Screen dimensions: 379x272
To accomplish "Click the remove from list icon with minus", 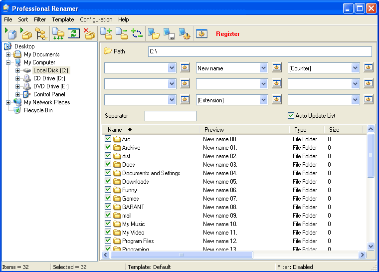I will tap(122, 33).
